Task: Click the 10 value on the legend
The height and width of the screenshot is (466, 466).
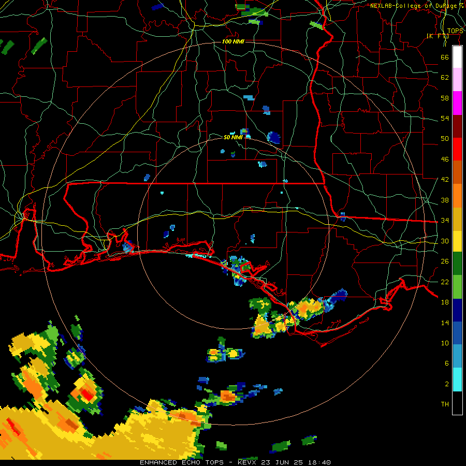Action: 445,343
